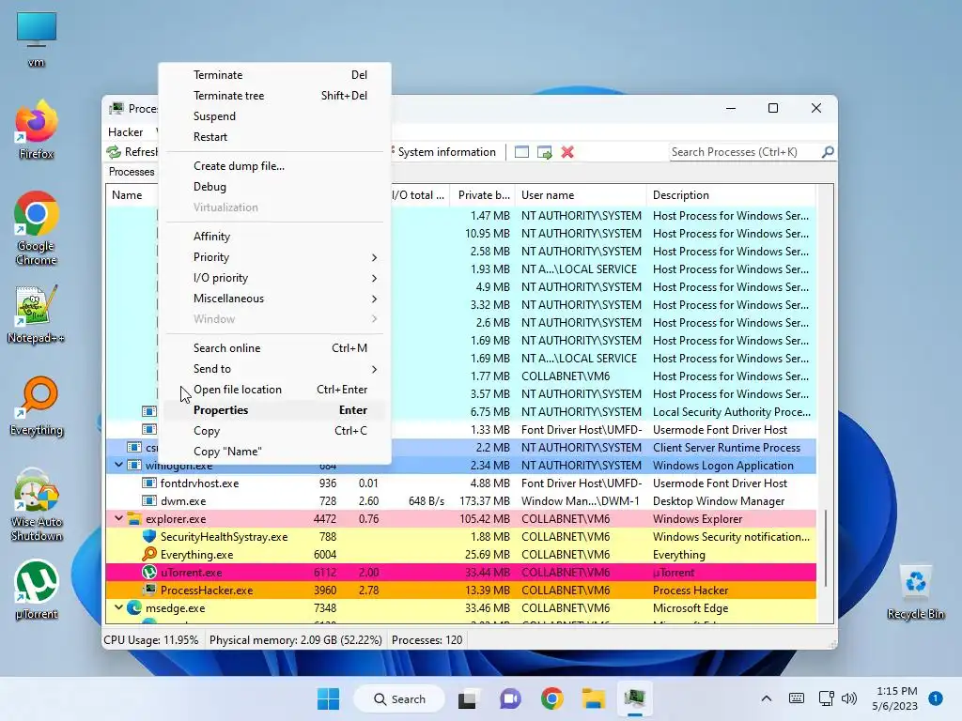Open the Wise Auto Shutdown desktop shortcut

click(37, 505)
